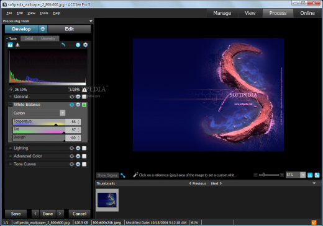
Task: Open the Tools menu
Action: pos(44,13)
